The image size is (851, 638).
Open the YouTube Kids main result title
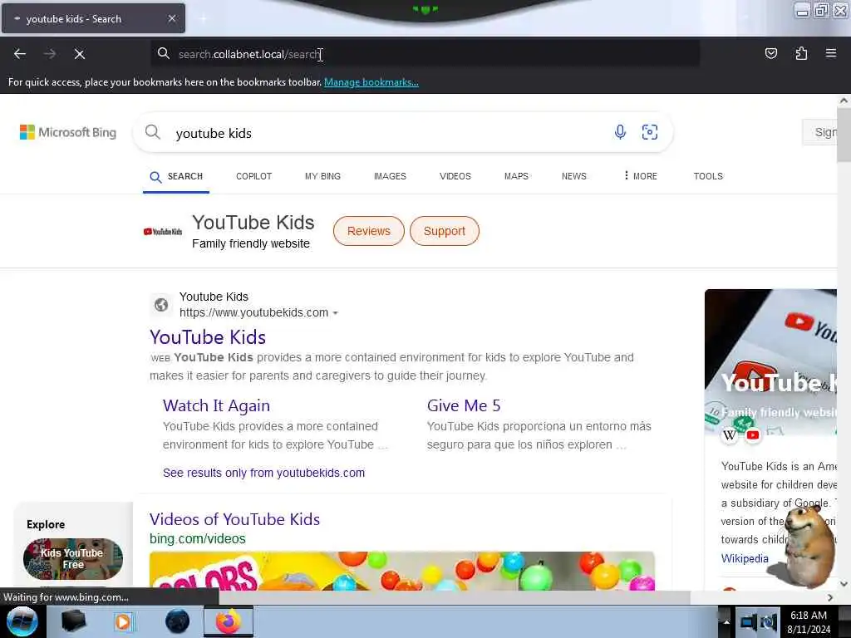point(208,337)
